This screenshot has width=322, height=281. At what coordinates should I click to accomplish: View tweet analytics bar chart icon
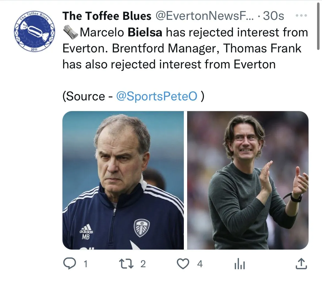[239, 265]
